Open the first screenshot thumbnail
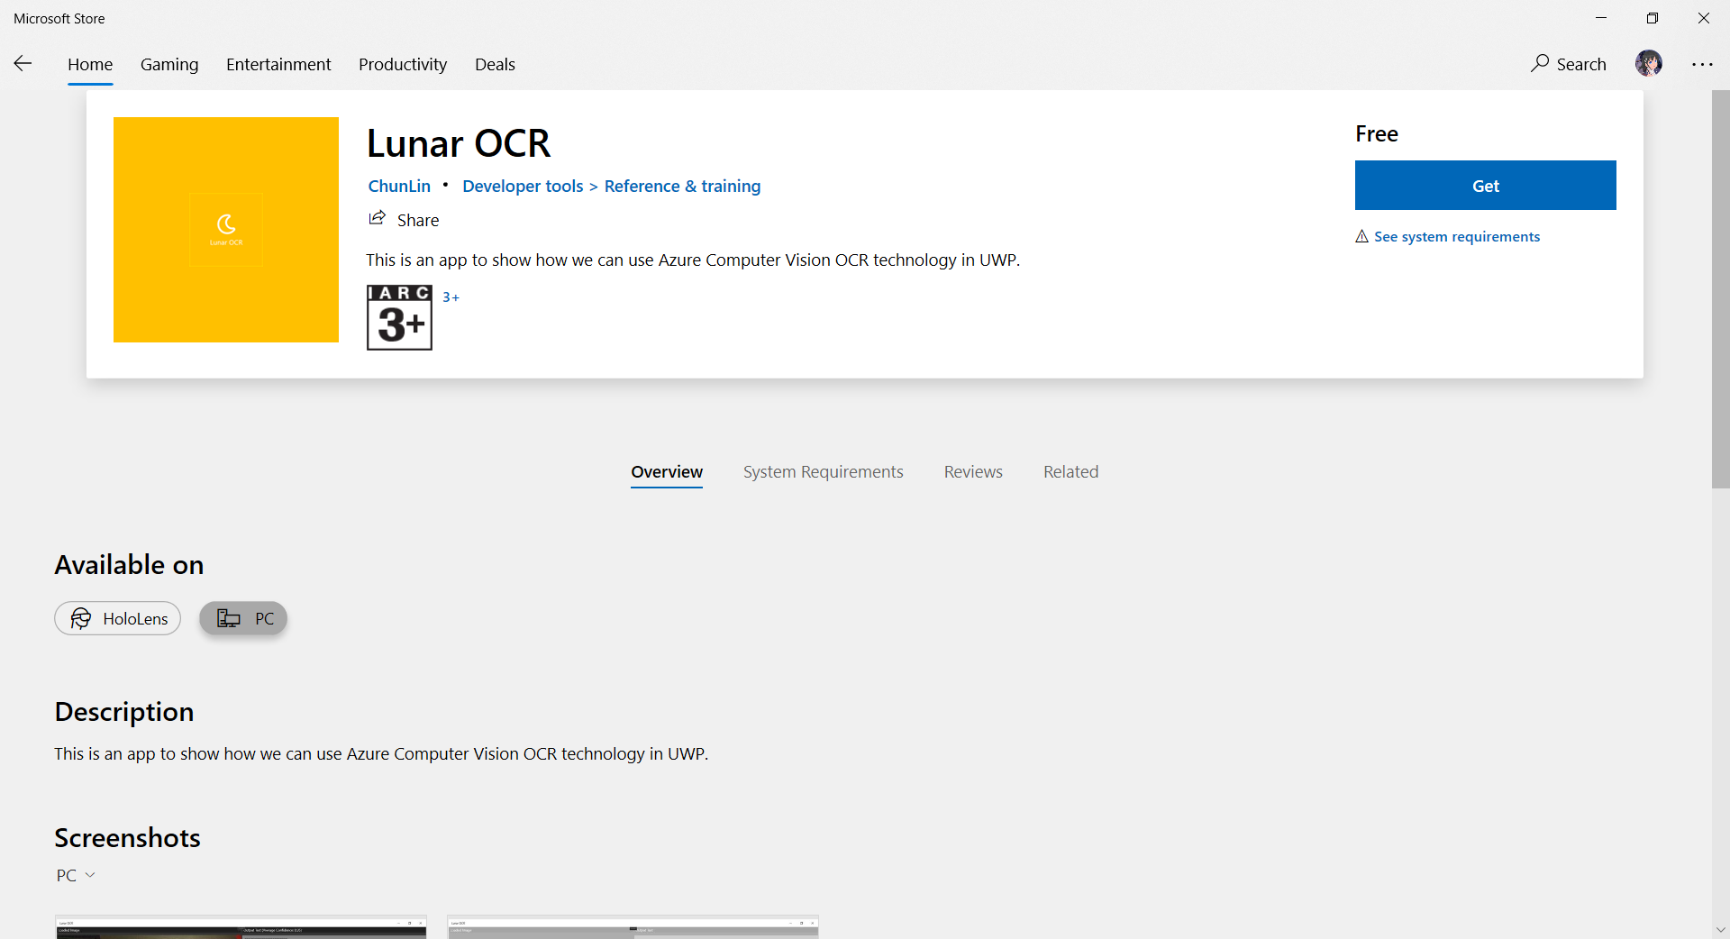The height and width of the screenshot is (939, 1730). [241, 927]
